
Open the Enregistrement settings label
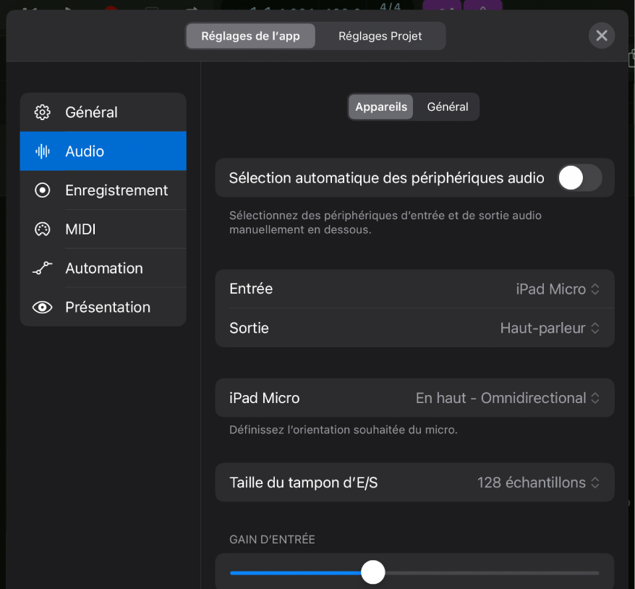pyautogui.click(x=116, y=190)
